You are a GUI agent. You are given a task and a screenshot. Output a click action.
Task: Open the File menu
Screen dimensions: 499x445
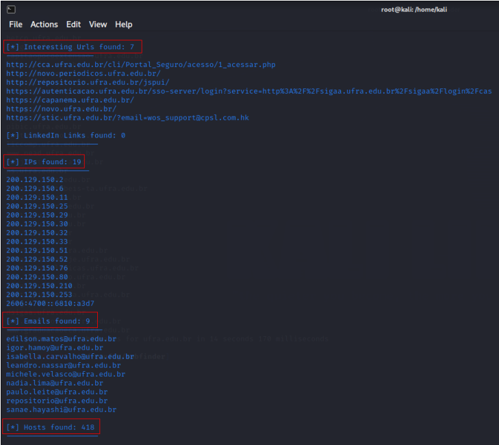(16, 25)
